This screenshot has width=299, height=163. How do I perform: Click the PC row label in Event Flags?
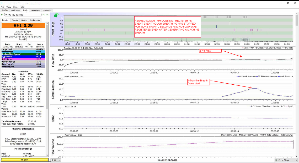(61, 34)
